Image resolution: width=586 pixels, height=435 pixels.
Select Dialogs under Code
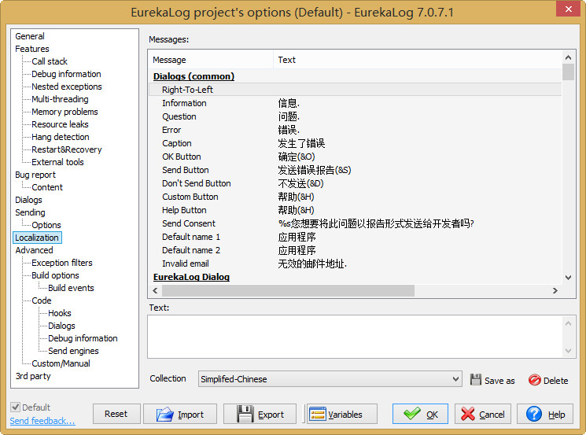pos(61,326)
